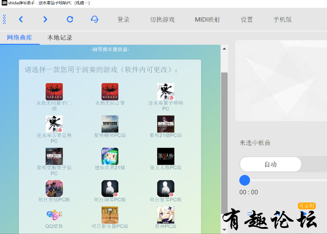This screenshot has width=327, height=234.
Task: Pick the 明日新乐器PC版 game icon
Action: pos(110,215)
